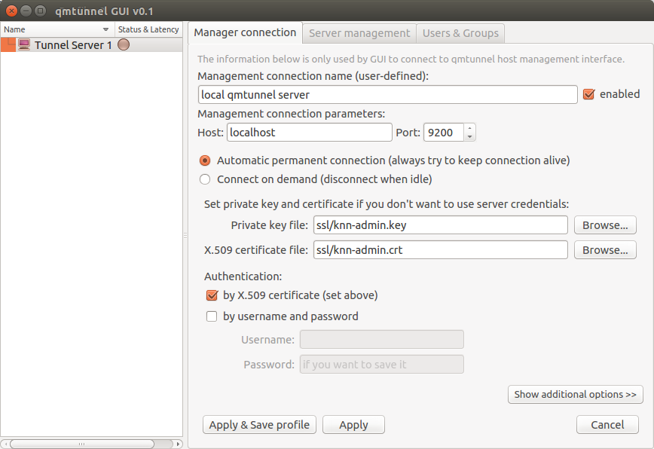Click the horizontal scrollbar in server list

click(81, 444)
